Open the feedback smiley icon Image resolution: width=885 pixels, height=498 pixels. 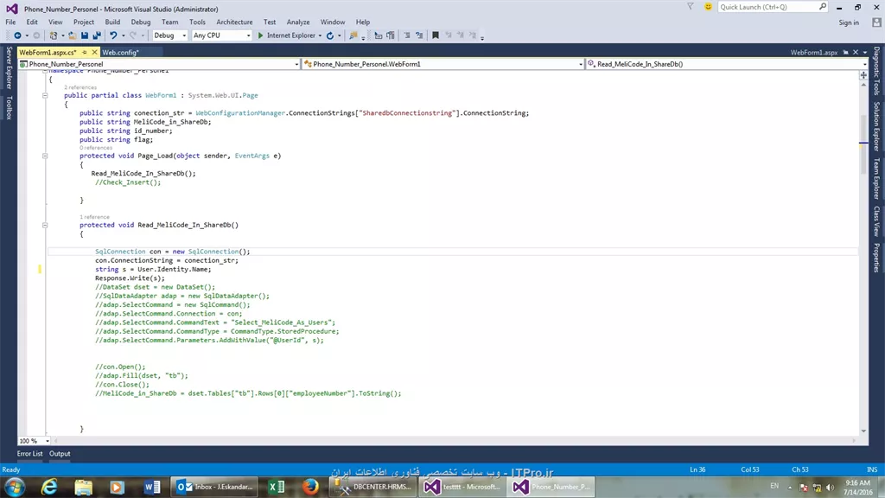click(x=708, y=7)
